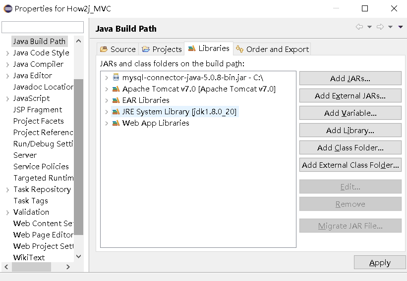Click the Add Variable... button
Screen dimensions: 407x281
pos(350,113)
